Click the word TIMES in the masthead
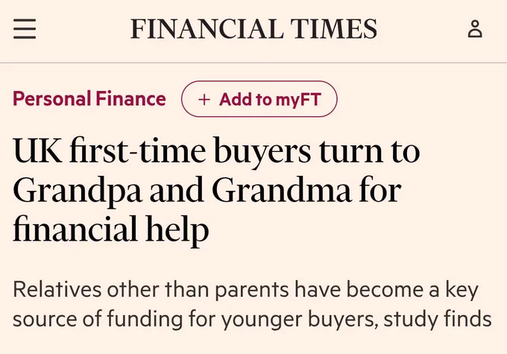Viewport: 507px width, 354px height. click(x=333, y=29)
